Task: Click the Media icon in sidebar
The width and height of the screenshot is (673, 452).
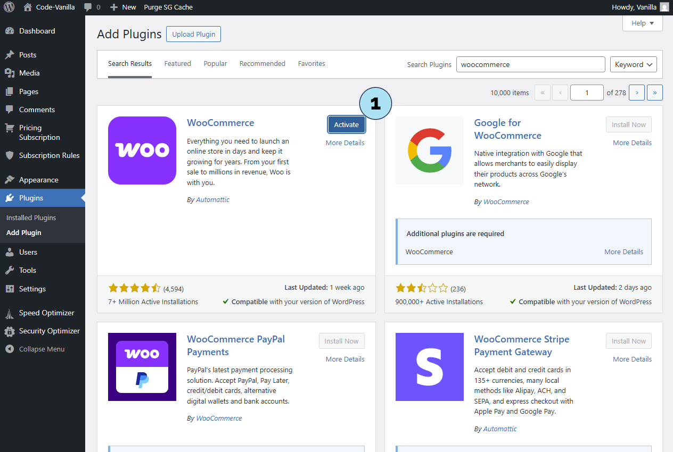Action: click(10, 73)
